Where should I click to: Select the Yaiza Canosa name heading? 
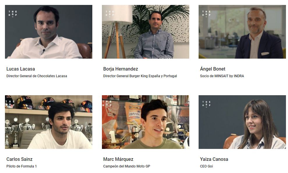click(x=214, y=159)
